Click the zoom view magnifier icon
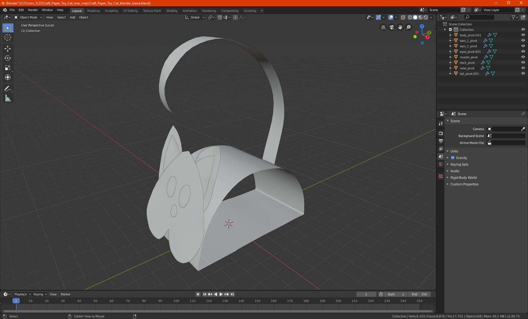The image size is (528, 319). (x=409, y=27)
